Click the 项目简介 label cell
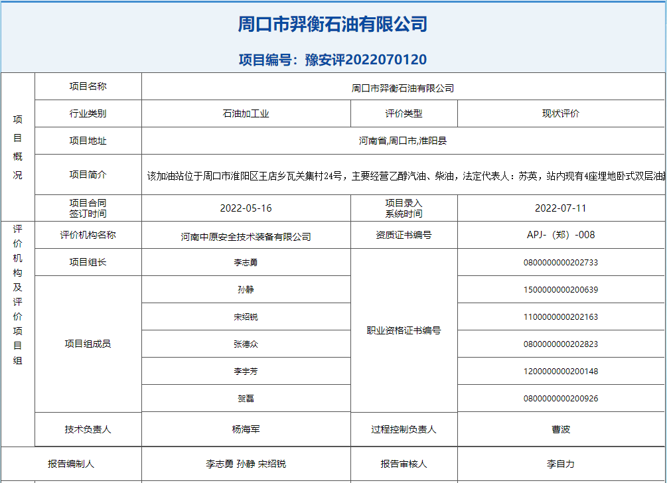 coord(88,174)
